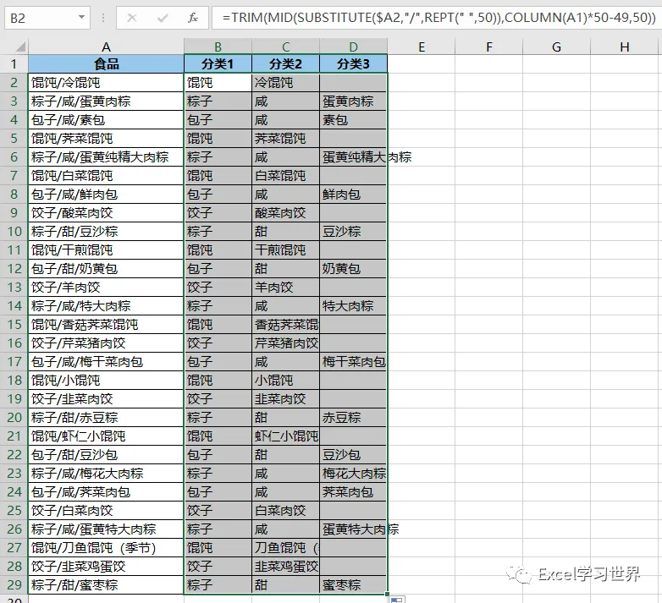This screenshot has height=603, width=662.
Task: Select column G header
Action: coord(556,47)
